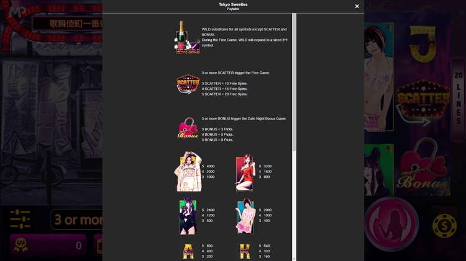Click the SCATTER symbol in the paytable
The width and height of the screenshot is (466, 261).
pos(188,84)
